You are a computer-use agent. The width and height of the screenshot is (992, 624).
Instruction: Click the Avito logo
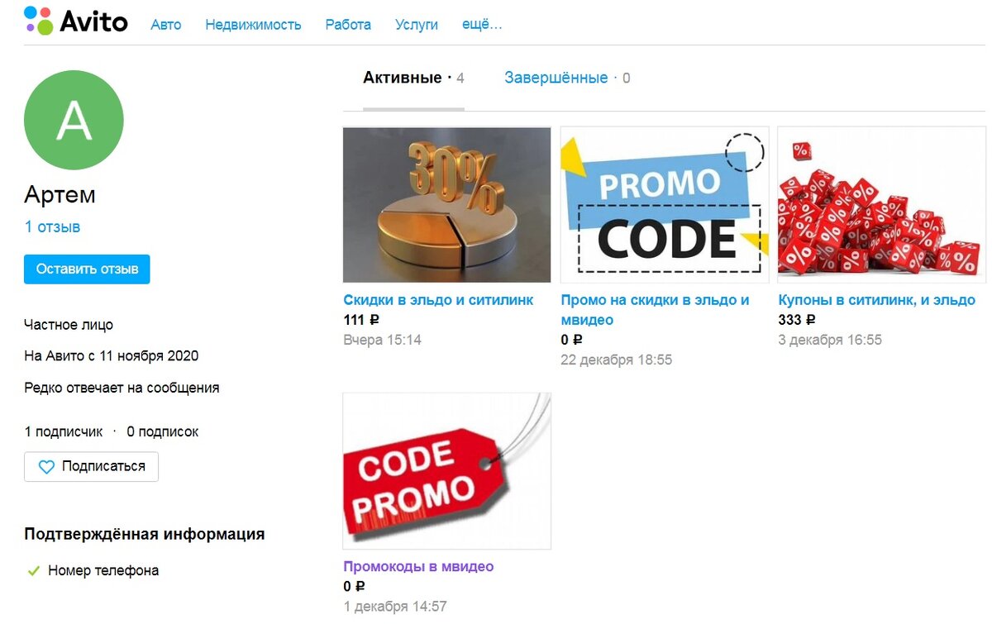(76, 21)
